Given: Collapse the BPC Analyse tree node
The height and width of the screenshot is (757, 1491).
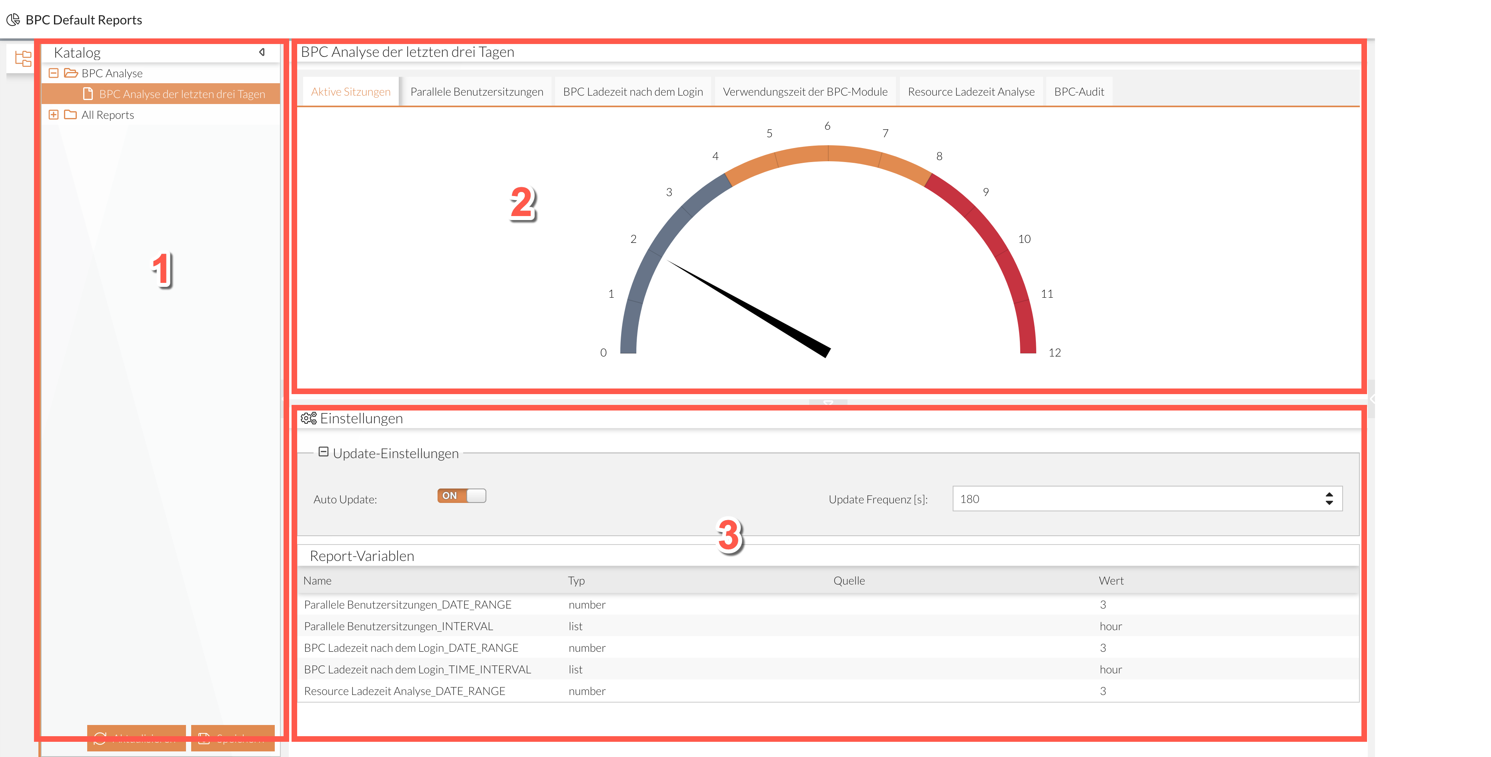Looking at the screenshot, I should click(53, 73).
